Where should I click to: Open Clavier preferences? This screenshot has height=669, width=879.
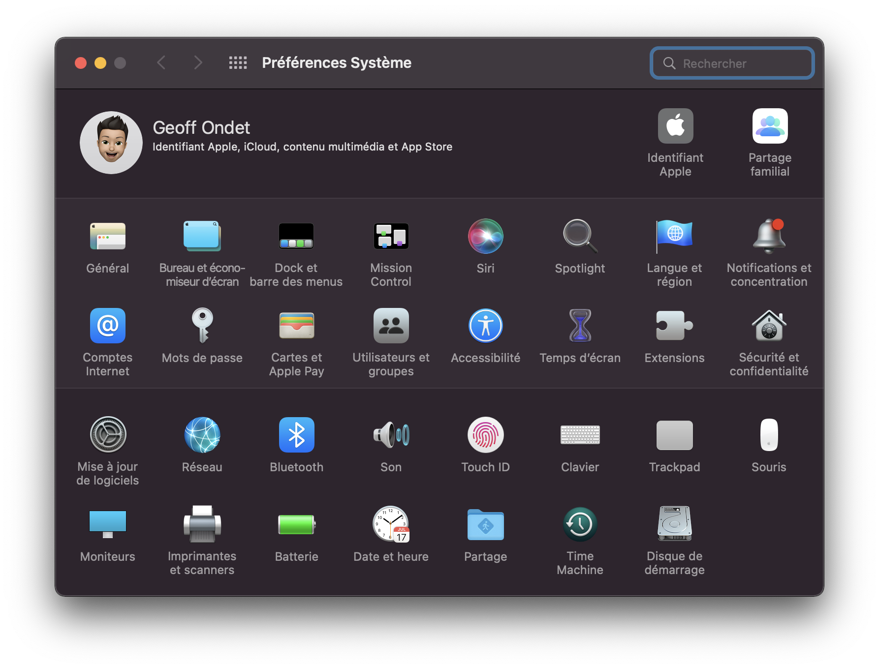580,435
